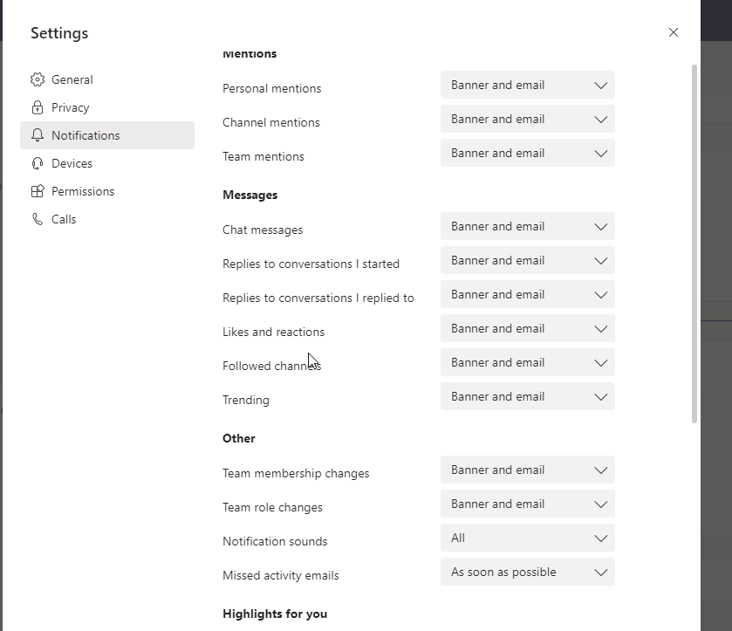Image resolution: width=732 pixels, height=631 pixels.
Task: Switch to the Privacy settings tab
Action: [71, 107]
